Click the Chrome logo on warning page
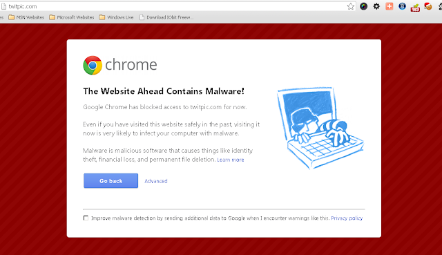This screenshot has height=255, width=442. coord(93,65)
